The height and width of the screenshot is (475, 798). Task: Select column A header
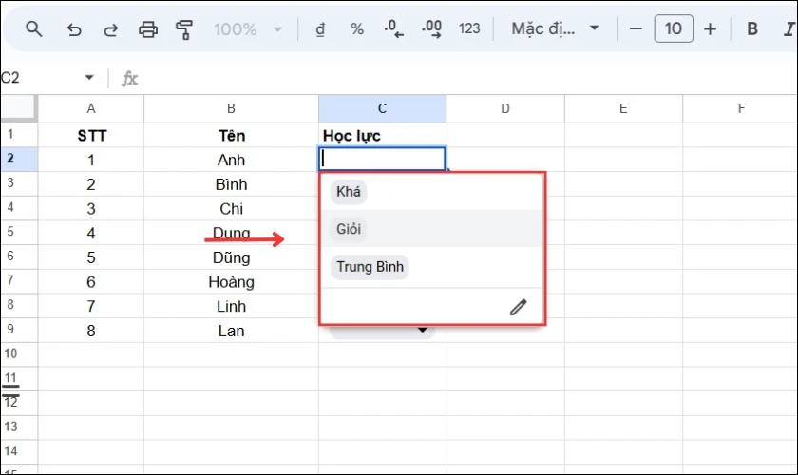(91, 108)
